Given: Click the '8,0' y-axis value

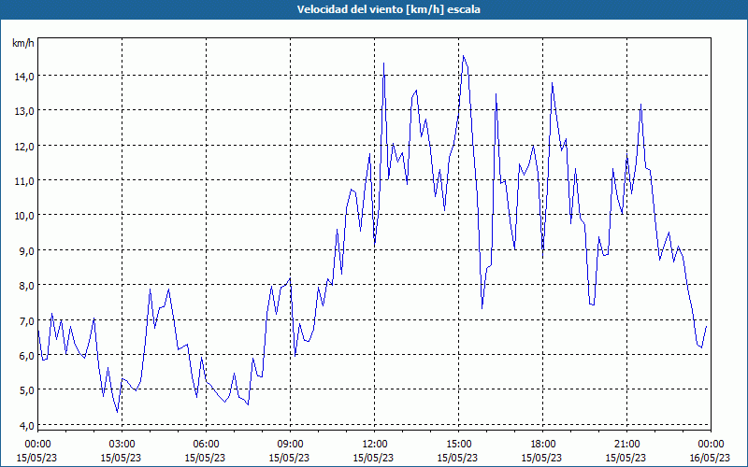Looking at the screenshot, I should click(x=26, y=286).
